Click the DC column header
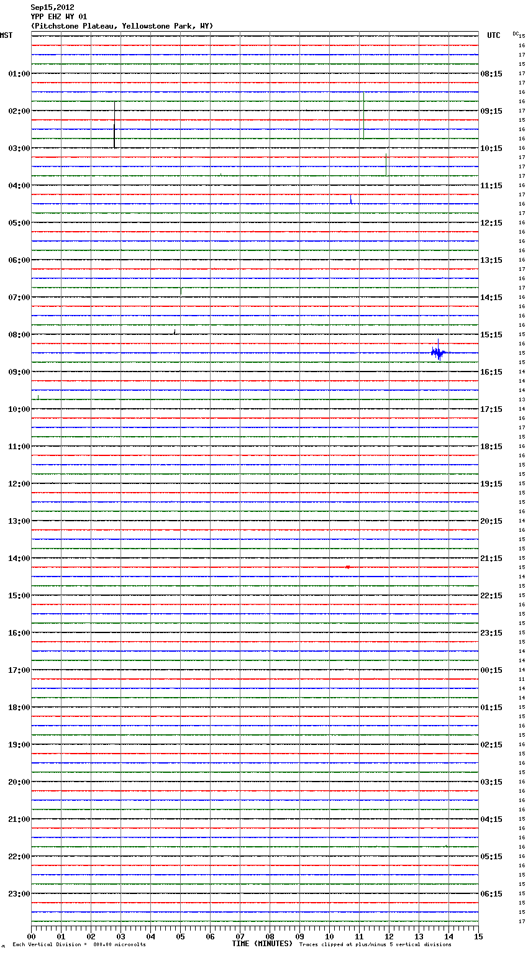This screenshot has width=528, height=953. 516,34
